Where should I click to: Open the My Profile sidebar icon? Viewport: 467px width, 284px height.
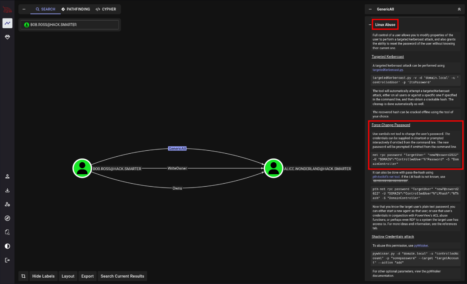tap(7, 176)
